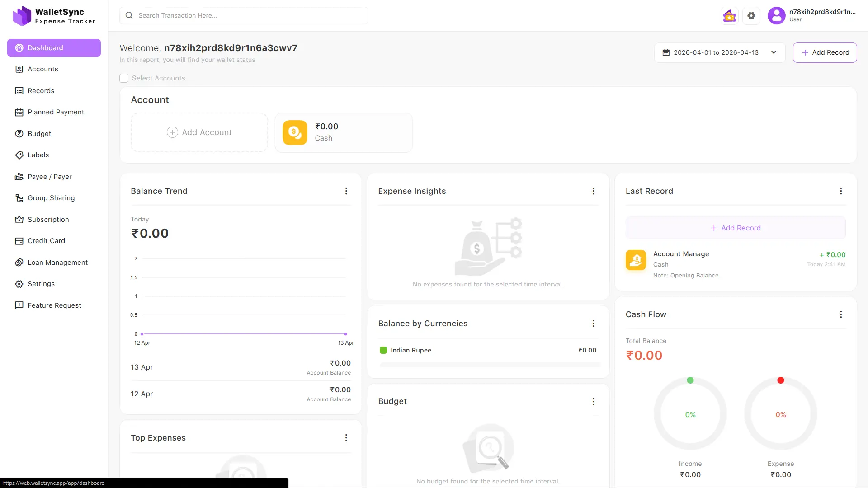Click Add Record in Last Record card
The image size is (868, 488).
[736, 228]
